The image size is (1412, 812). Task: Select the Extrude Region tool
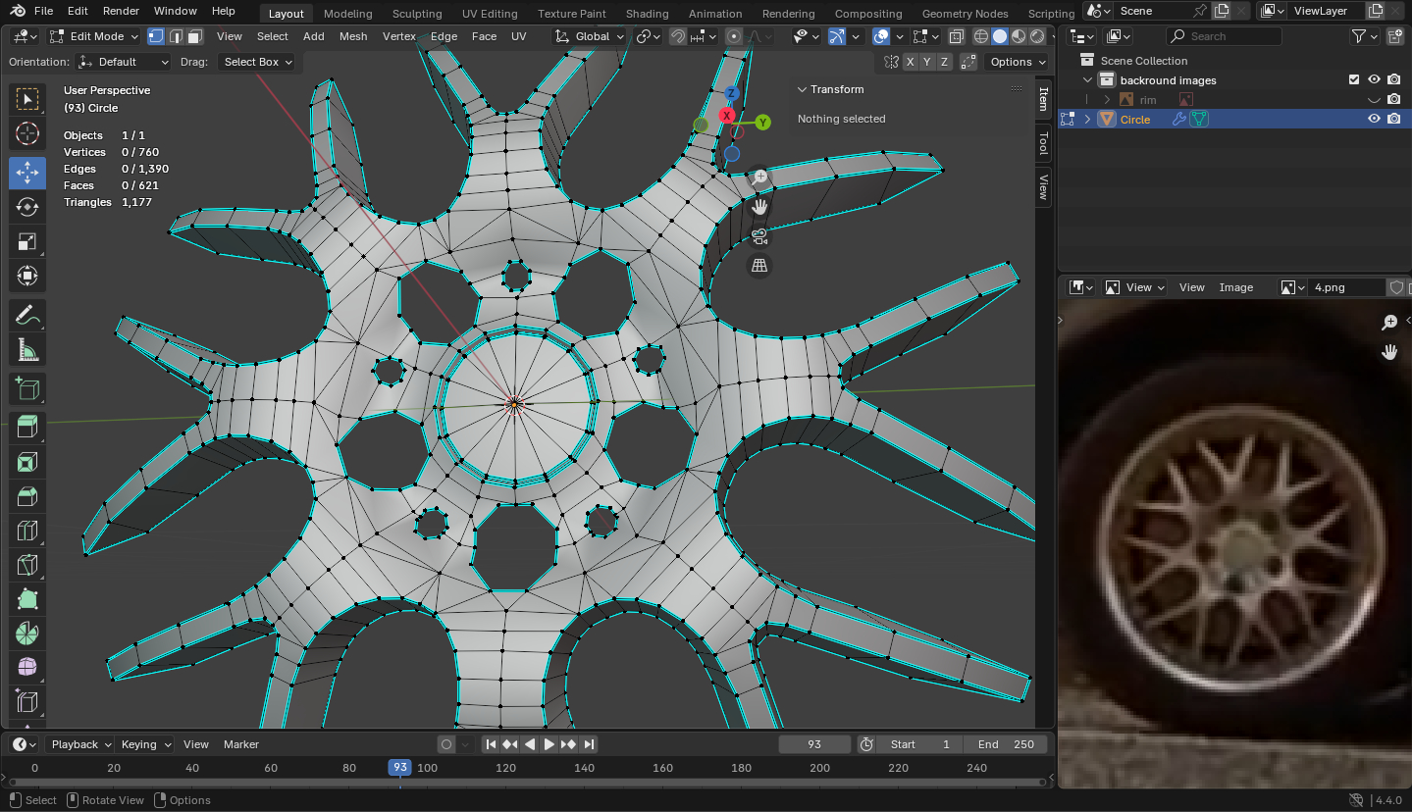(x=27, y=426)
